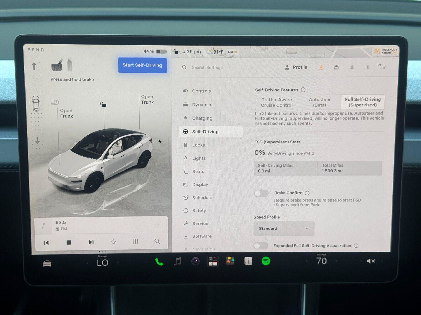This screenshot has width=421, height=315.
Task: Open the music note media app
Action: point(178,261)
